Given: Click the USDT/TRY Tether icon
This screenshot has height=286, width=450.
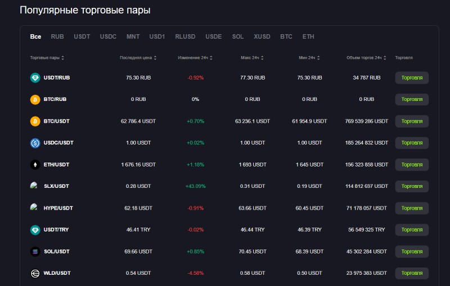Looking at the screenshot, I should 35,230.
